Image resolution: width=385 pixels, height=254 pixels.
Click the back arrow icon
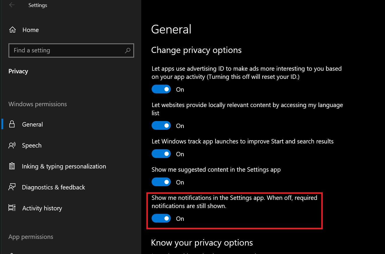(11, 5)
